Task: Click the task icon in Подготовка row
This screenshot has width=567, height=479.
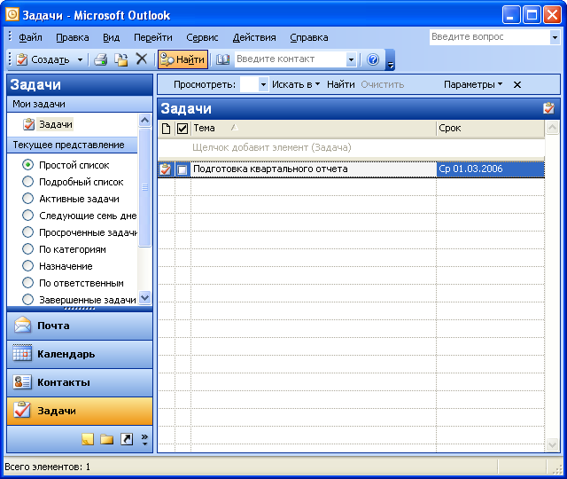Action: point(166,169)
